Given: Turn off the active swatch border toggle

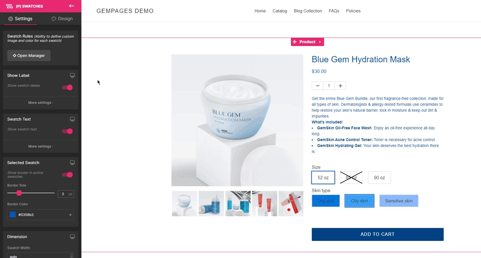Looking at the screenshot, I should (x=68, y=175).
